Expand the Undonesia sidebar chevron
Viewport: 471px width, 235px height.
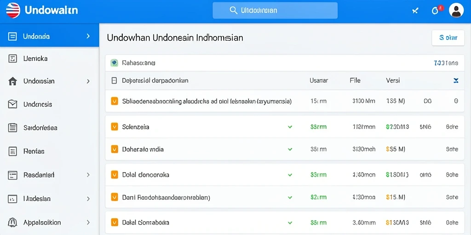88,36
